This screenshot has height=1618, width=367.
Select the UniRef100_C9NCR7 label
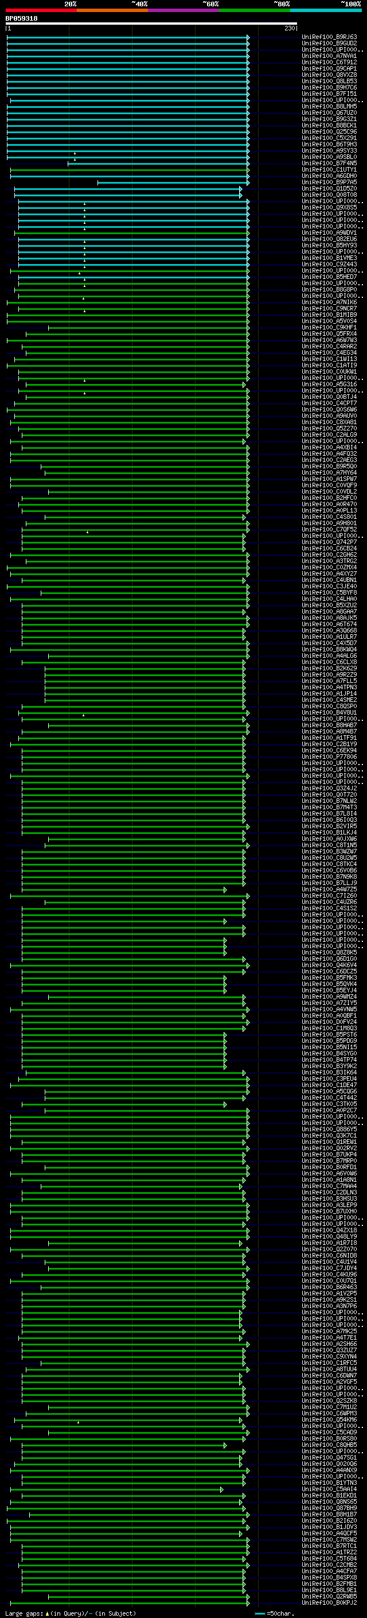pyautogui.click(x=329, y=308)
